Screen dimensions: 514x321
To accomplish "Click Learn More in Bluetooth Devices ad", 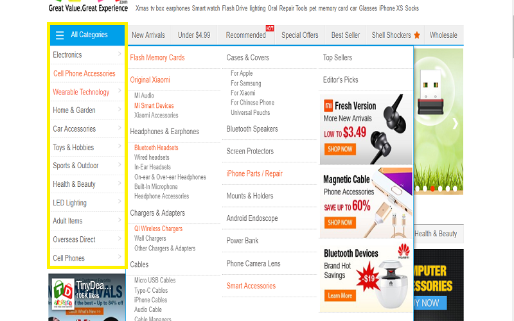I will [x=340, y=295].
